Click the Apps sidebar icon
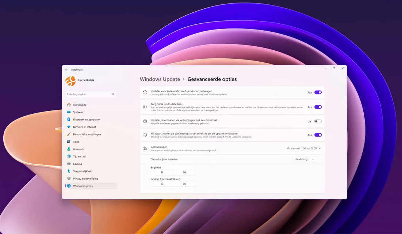 (69, 141)
